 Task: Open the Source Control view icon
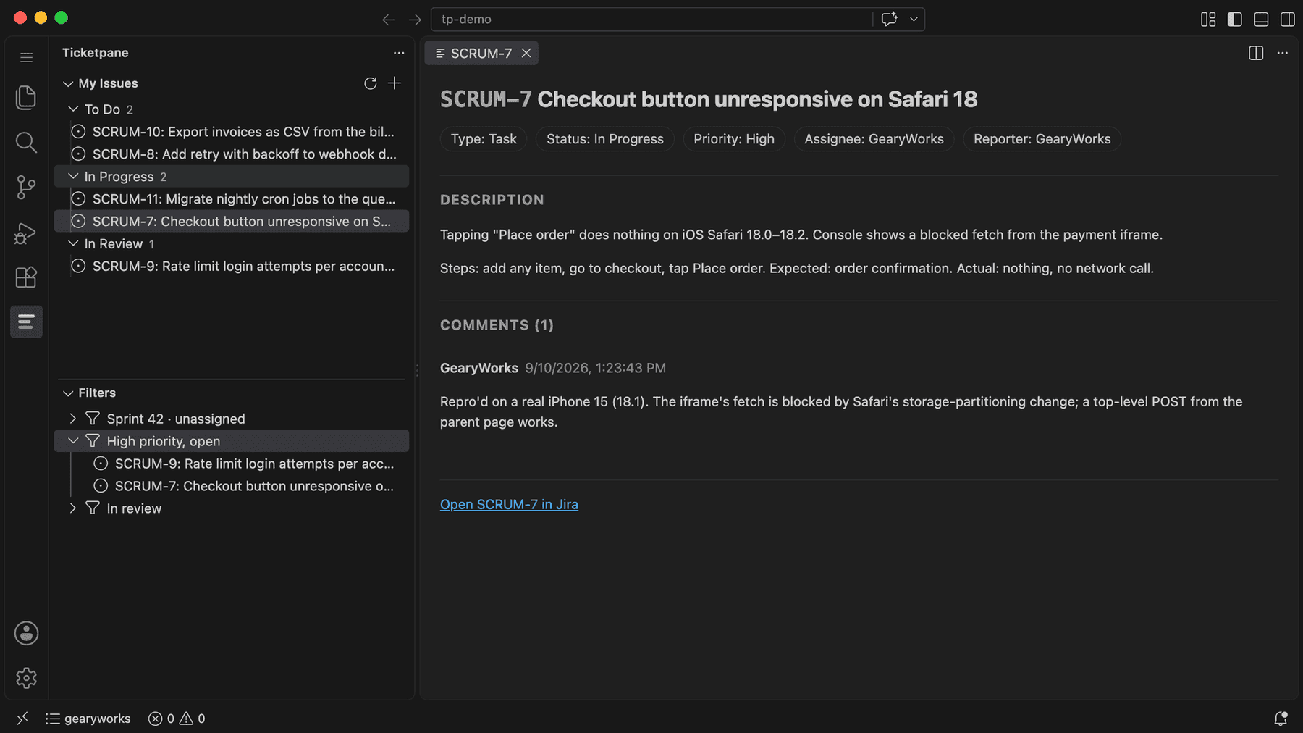tap(26, 187)
